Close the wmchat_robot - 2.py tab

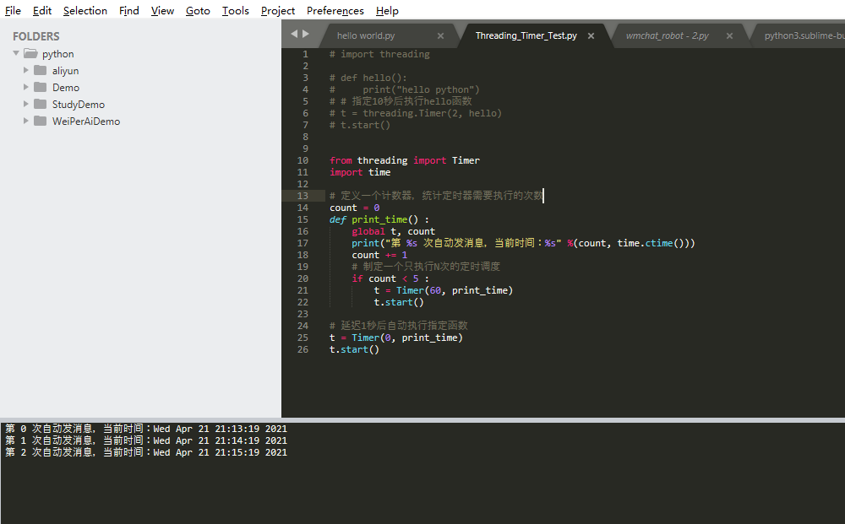coord(729,35)
